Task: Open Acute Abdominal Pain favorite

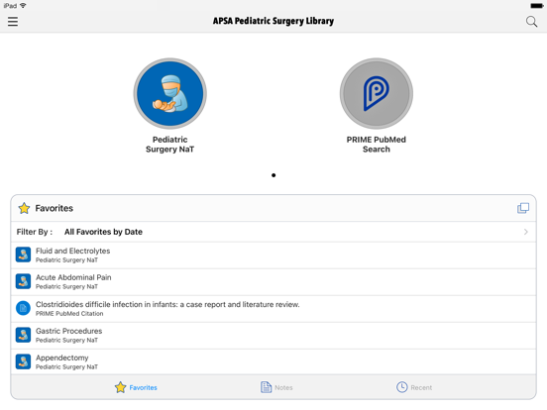Action: [273, 282]
